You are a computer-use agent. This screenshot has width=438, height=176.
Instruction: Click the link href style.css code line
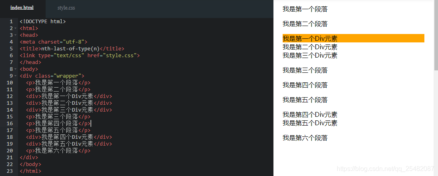coord(80,56)
